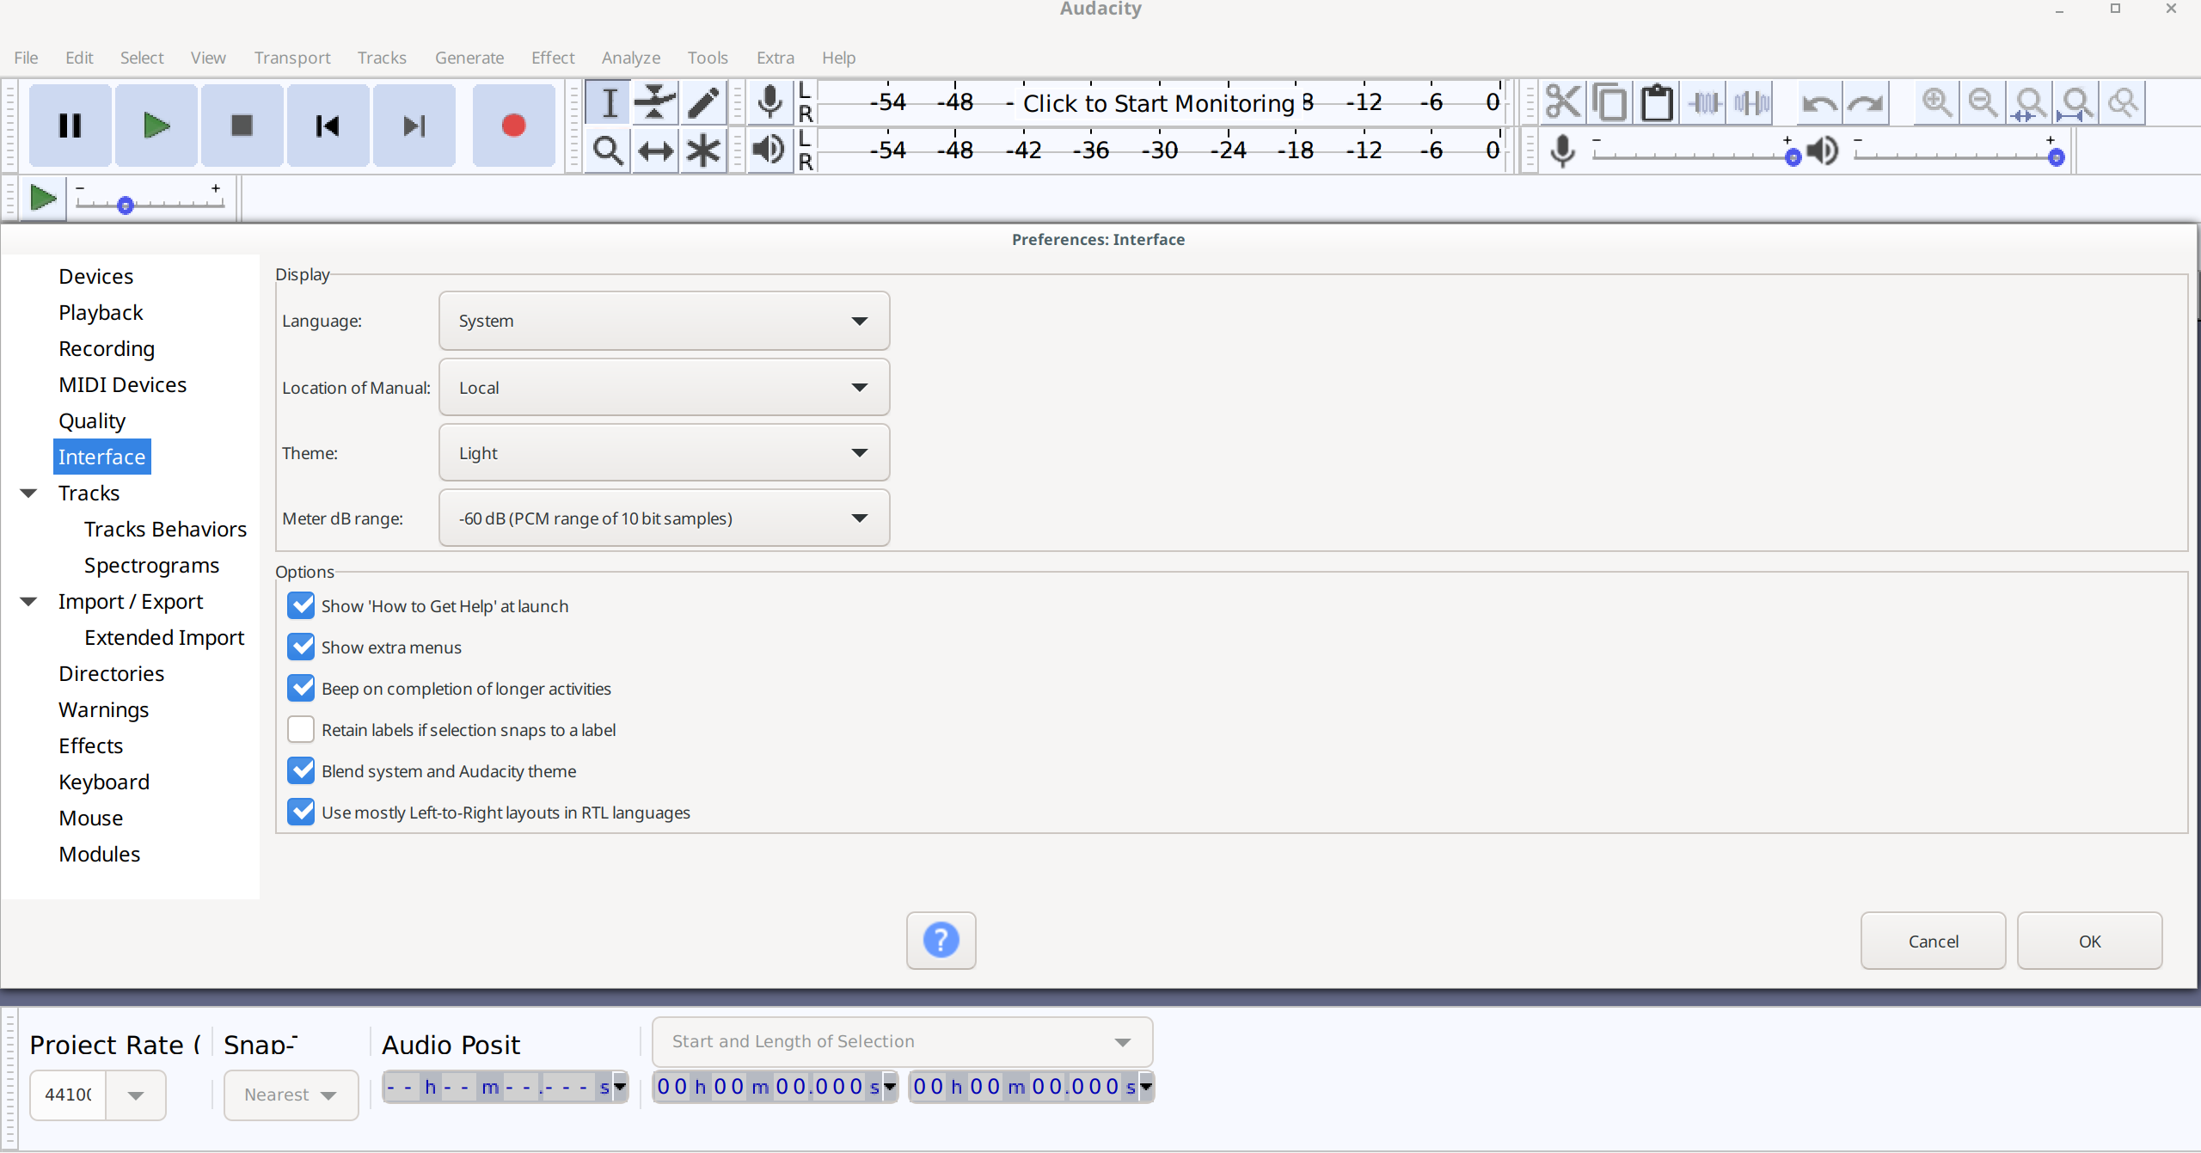2201x1153 pixels.
Task: Click the Undo arrow icon
Action: [1819, 102]
